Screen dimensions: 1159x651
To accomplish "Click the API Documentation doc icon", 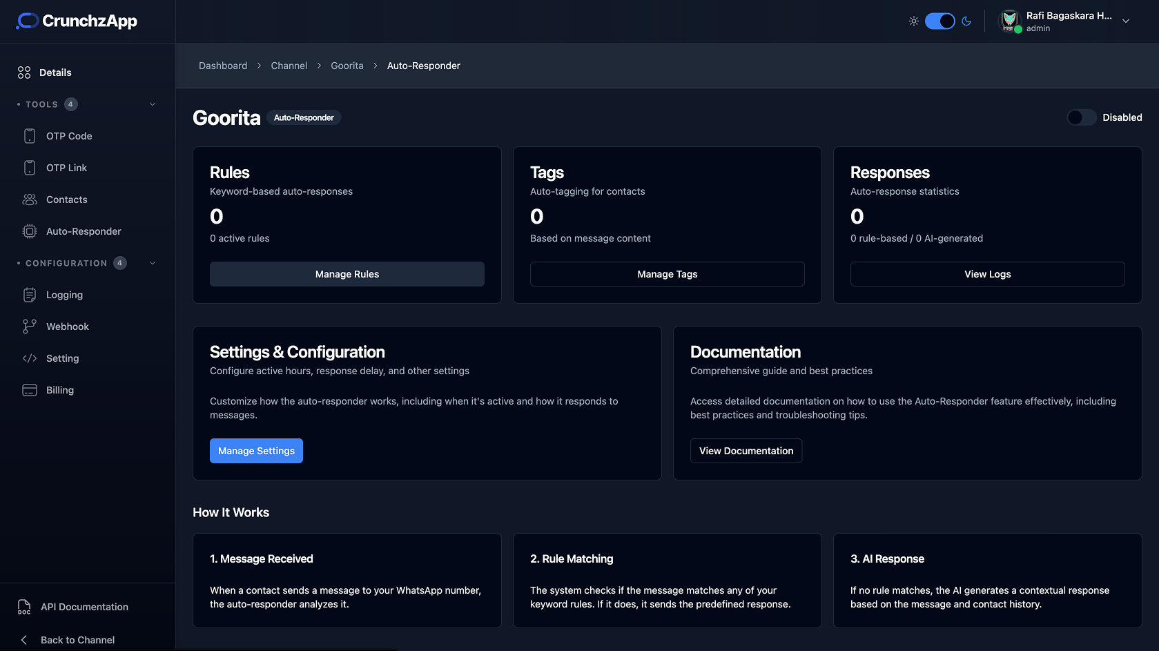I will (24, 607).
